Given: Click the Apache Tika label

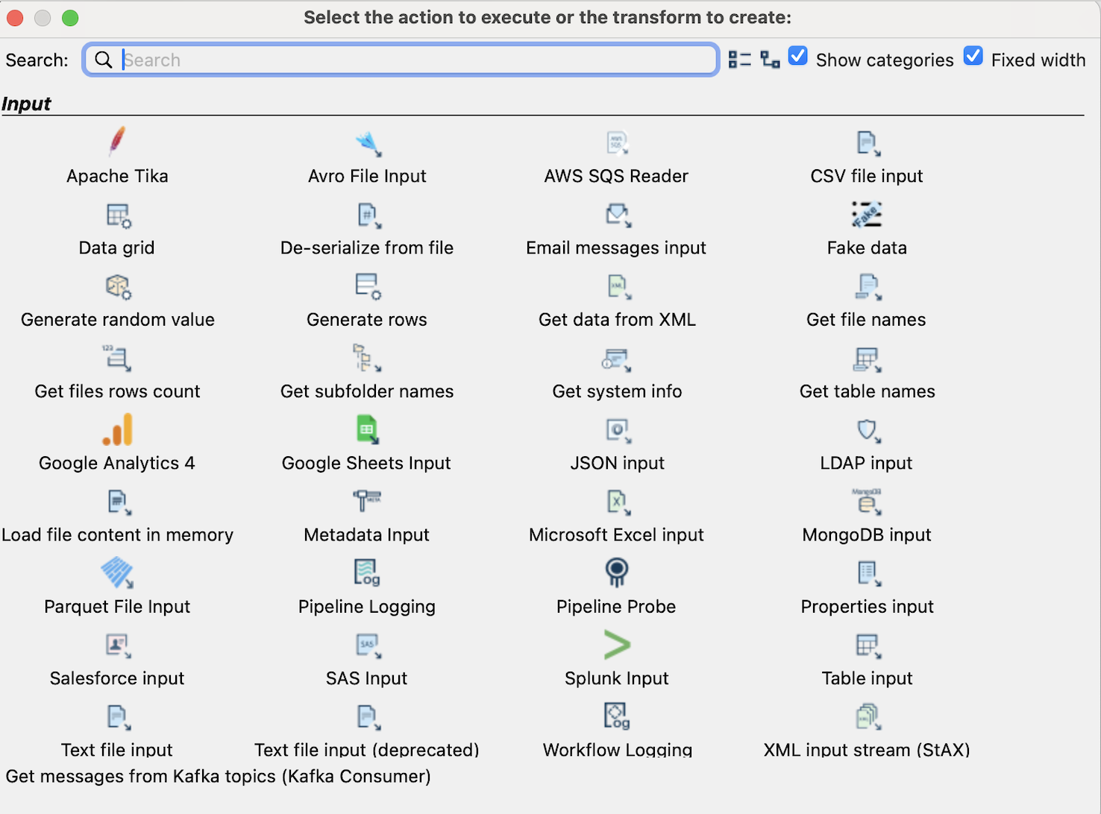Looking at the screenshot, I should pos(117,176).
